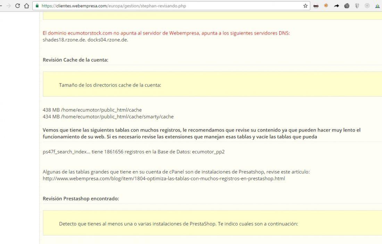Focus the address bar with clientes.webempresa.com URL

click(171, 6)
